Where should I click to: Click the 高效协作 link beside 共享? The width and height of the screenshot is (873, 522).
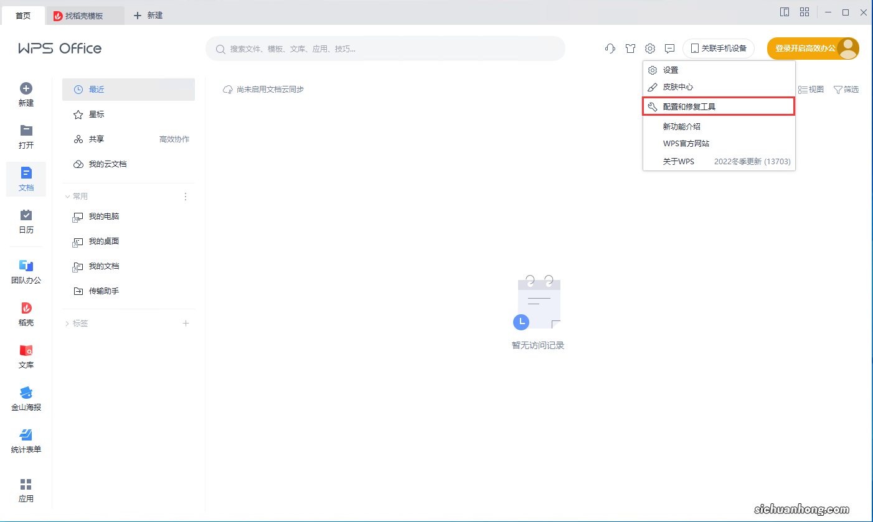[x=174, y=139]
